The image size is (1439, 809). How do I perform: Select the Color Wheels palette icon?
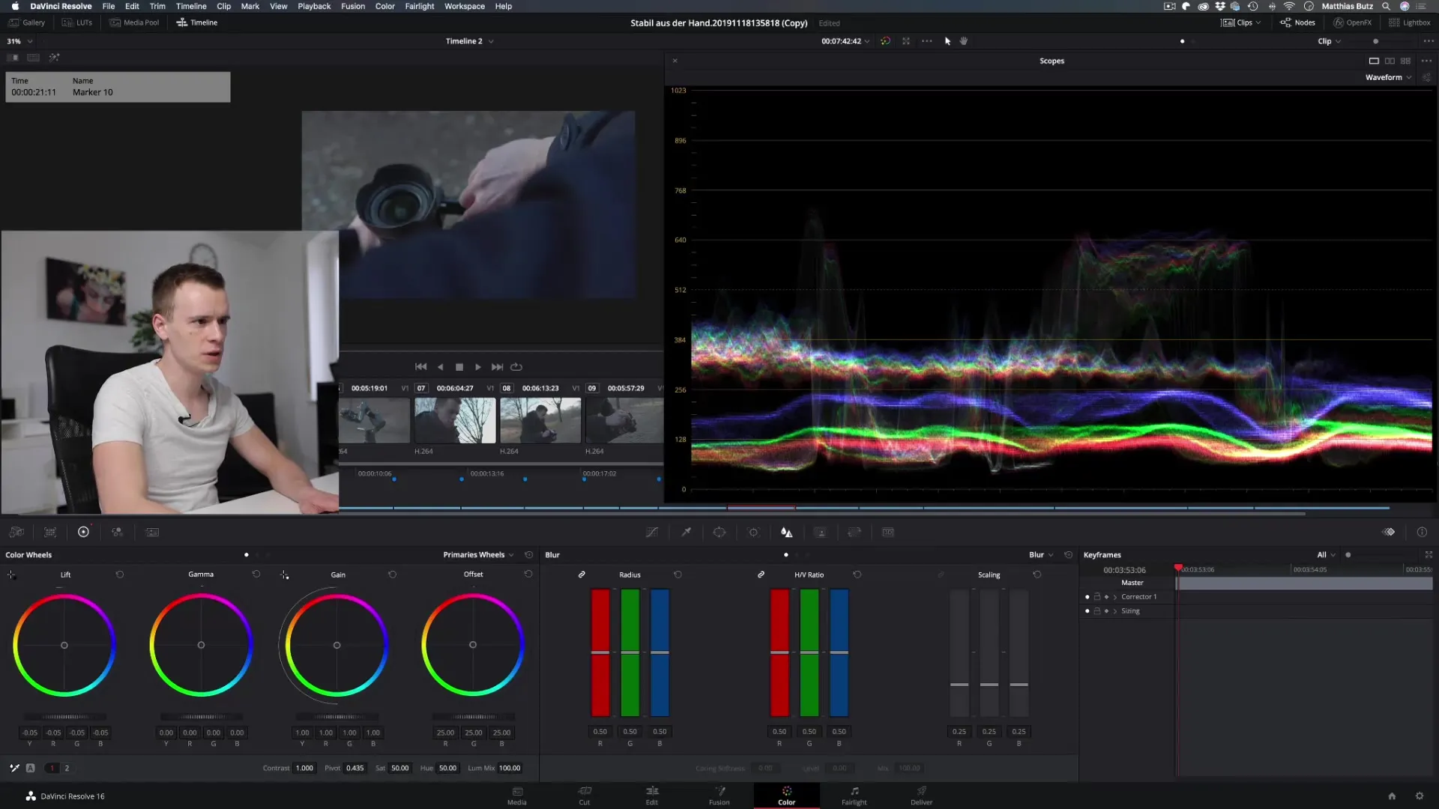click(83, 532)
